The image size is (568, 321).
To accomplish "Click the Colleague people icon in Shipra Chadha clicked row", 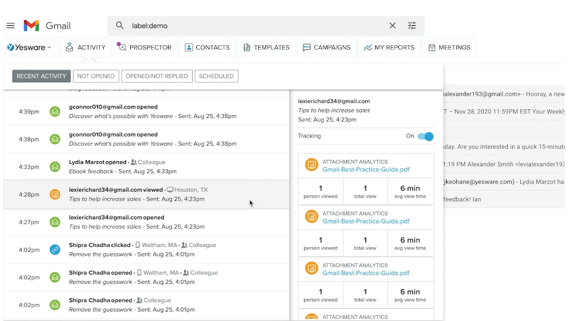I will (x=184, y=245).
